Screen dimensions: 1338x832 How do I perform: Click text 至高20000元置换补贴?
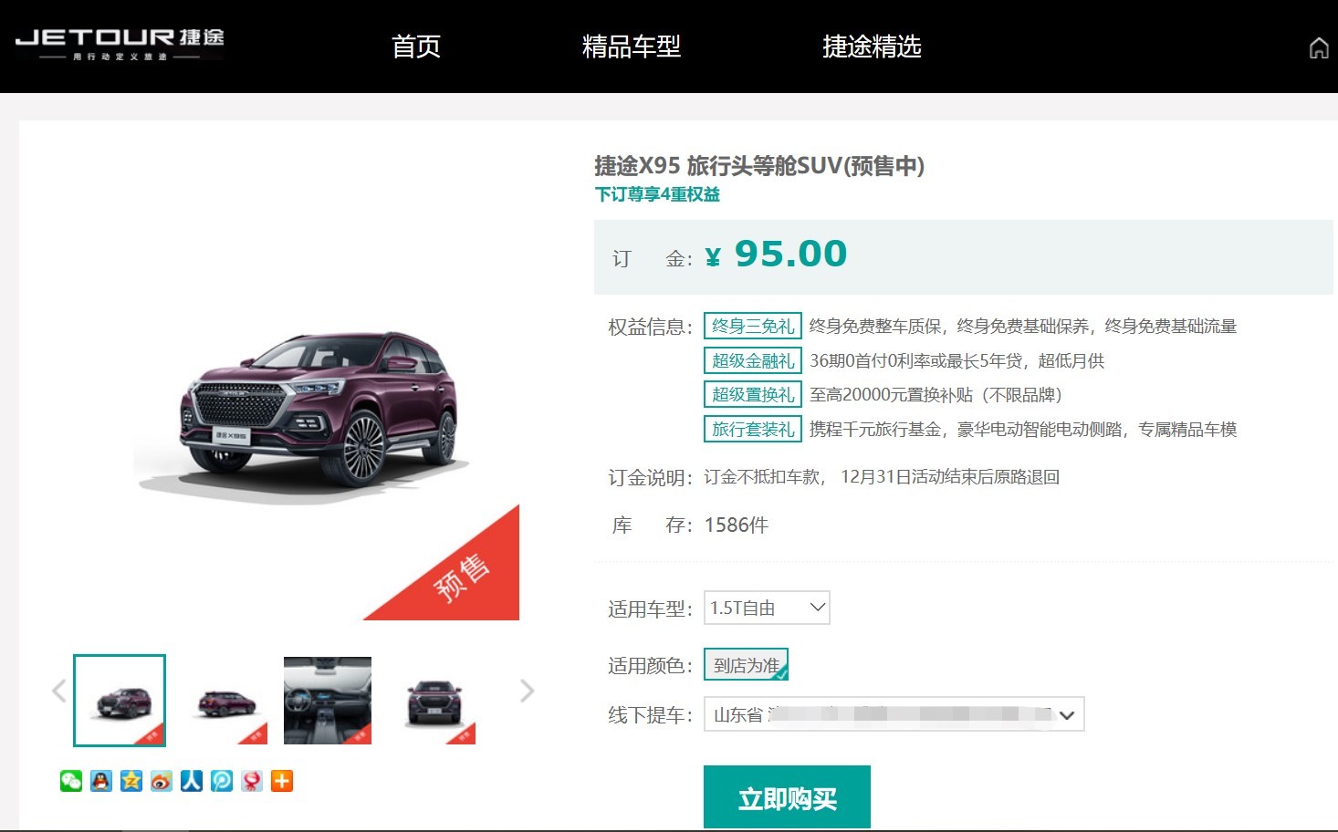click(x=891, y=395)
